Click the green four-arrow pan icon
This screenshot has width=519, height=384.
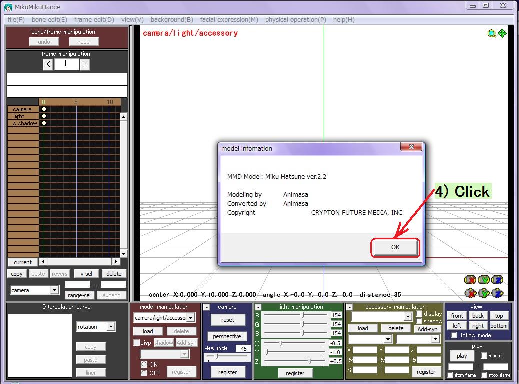(x=502, y=33)
